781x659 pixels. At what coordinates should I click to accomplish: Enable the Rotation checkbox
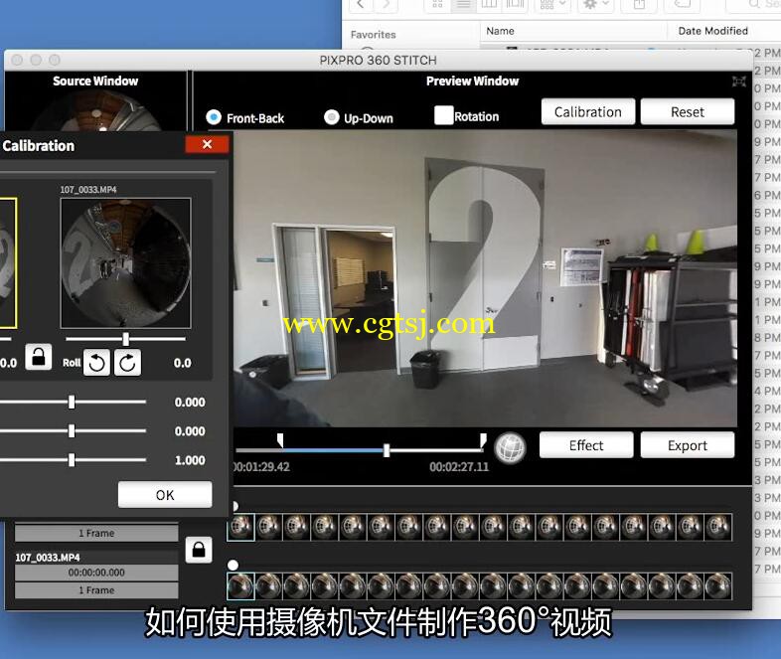pyautogui.click(x=444, y=115)
